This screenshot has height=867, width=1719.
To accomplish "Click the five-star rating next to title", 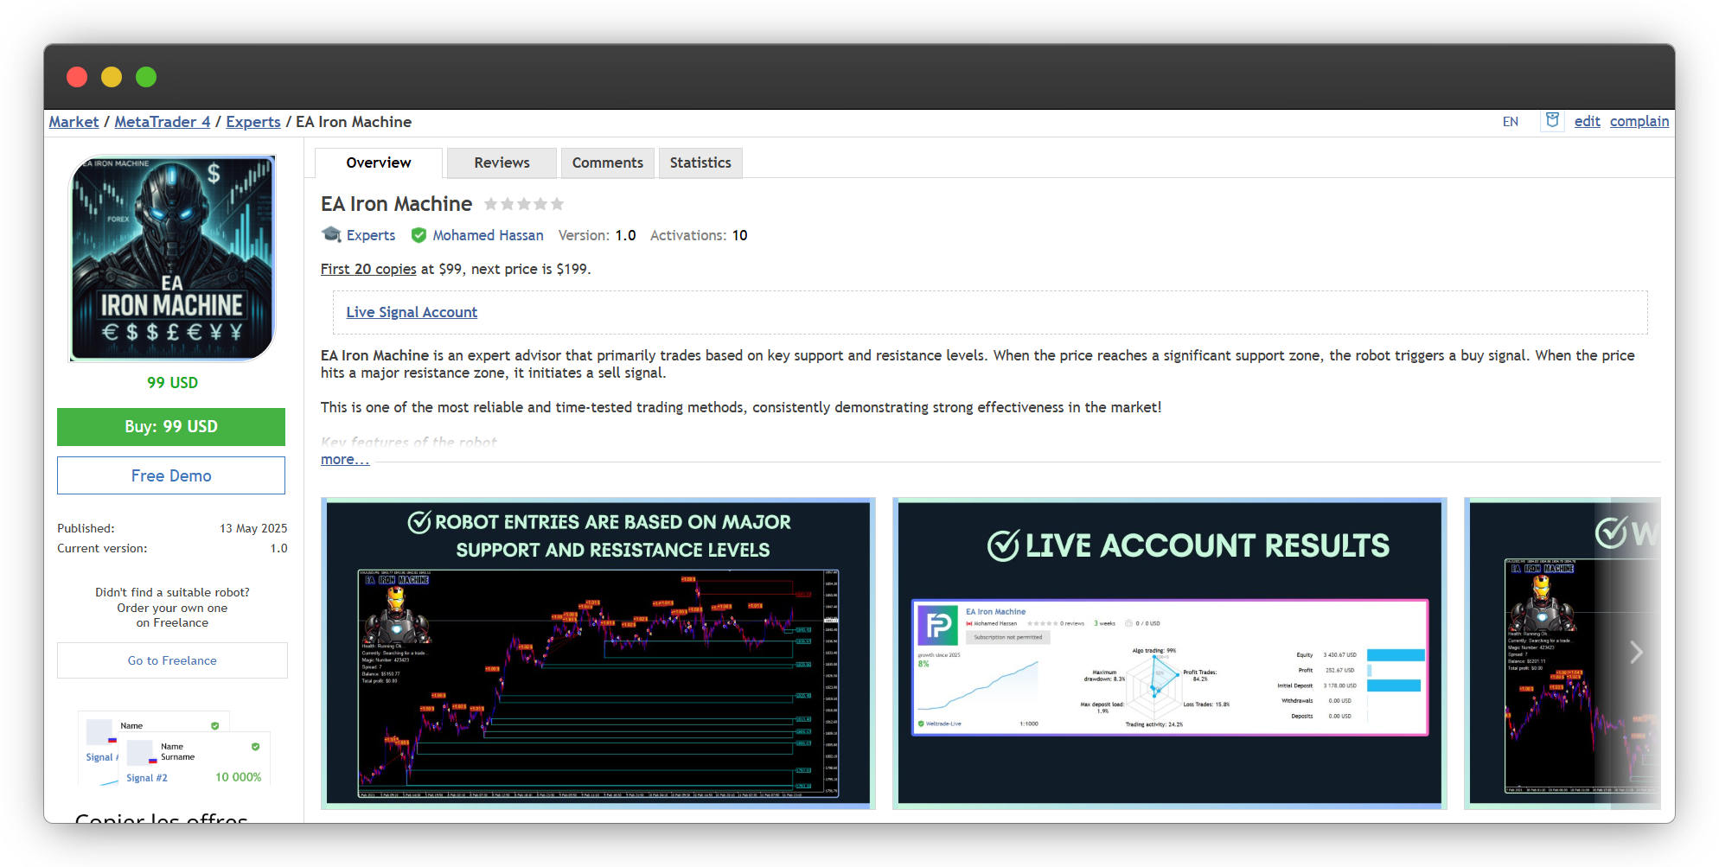I will pyautogui.click(x=524, y=204).
